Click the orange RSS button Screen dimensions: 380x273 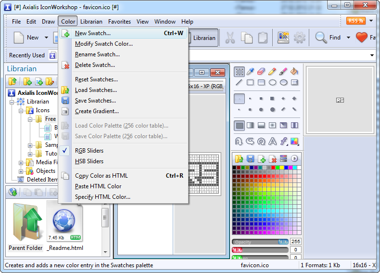pos(356,21)
